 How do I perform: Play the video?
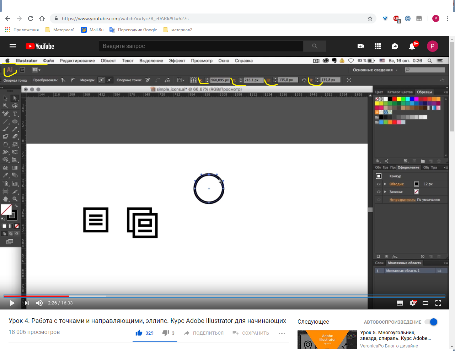pyautogui.click(x=12, y=303)
